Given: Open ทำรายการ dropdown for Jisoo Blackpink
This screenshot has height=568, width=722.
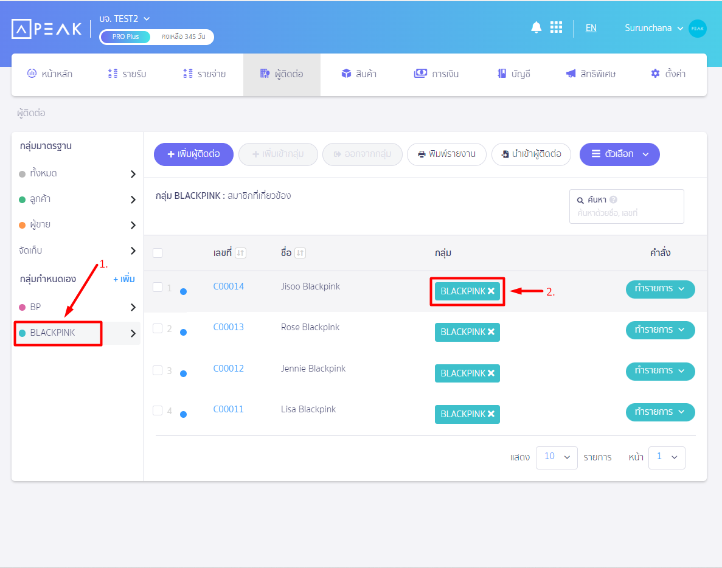Looking at the screenshot, I should 660,289.
